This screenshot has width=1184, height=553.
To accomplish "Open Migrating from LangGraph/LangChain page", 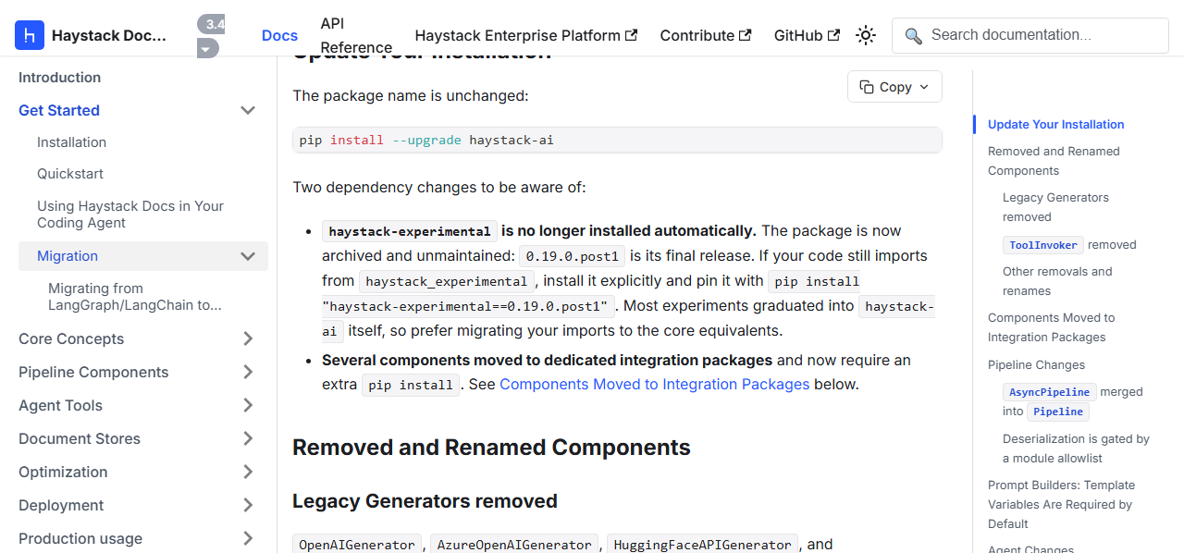I will click(135, 297).
